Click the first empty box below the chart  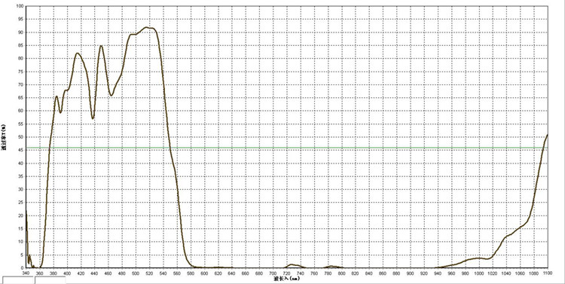(18, 280)
